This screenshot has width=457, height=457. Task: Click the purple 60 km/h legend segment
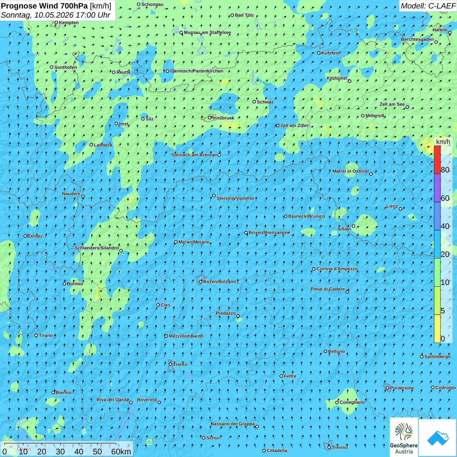(437, 188)
